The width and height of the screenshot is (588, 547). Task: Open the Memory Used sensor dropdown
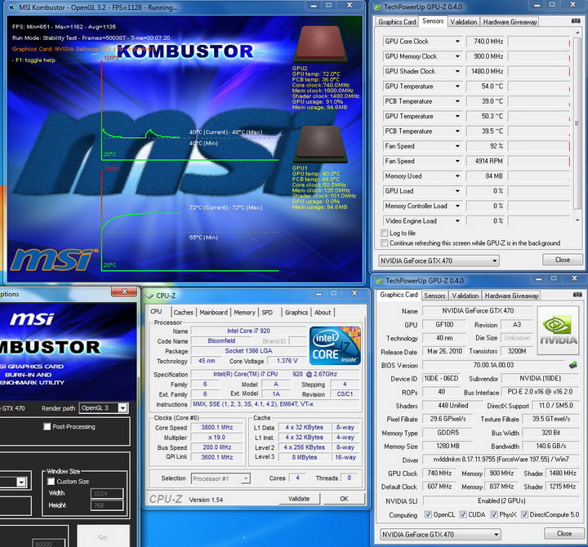[x=457, y=176]
